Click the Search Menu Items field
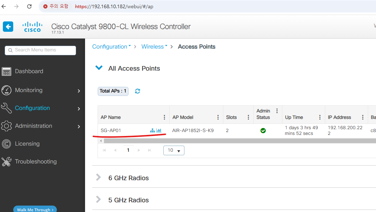The height and width of the screenshot is (212, 376). (40, 50)
